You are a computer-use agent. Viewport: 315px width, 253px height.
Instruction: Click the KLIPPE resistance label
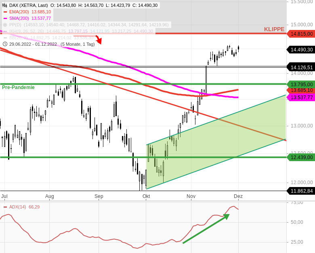[274, 29]
